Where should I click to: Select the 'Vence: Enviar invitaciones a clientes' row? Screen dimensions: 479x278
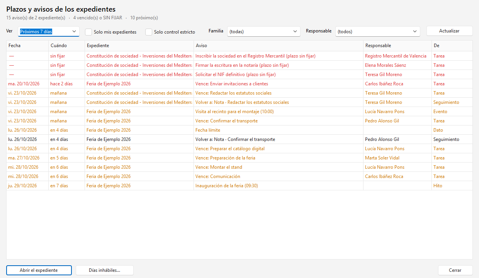[239, 84]
